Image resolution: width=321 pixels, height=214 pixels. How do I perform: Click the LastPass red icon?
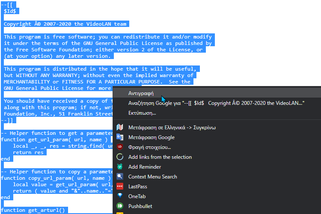click(120, 186)
